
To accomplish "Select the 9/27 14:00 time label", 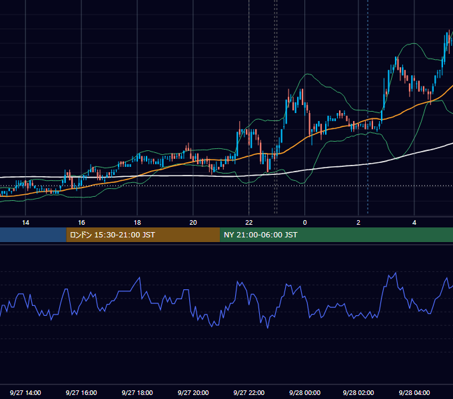I will 25,392.
